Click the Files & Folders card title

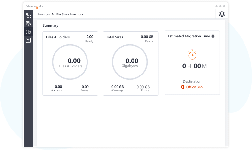tap(58, 37)
